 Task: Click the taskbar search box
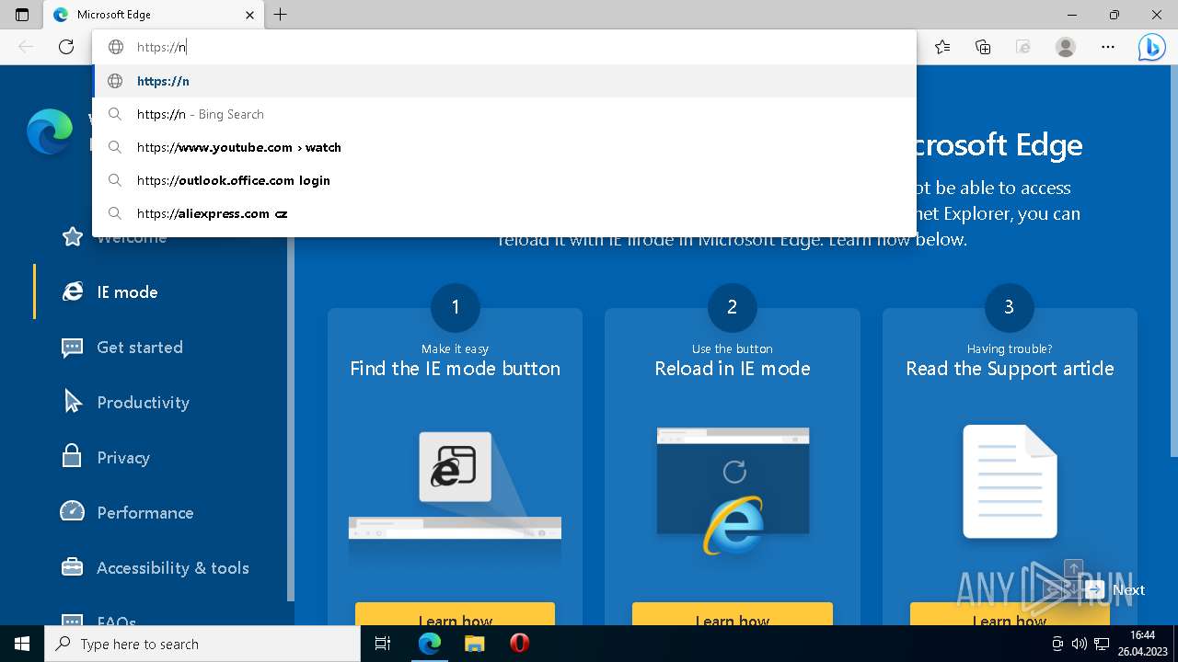(202, 644)
